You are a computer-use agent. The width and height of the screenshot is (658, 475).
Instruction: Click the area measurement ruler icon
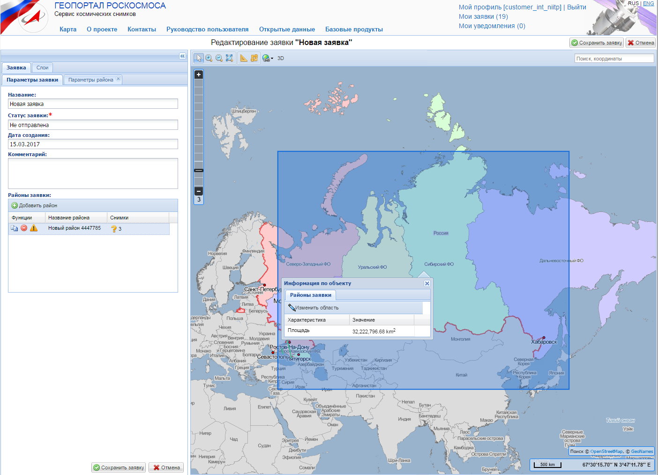254,58
